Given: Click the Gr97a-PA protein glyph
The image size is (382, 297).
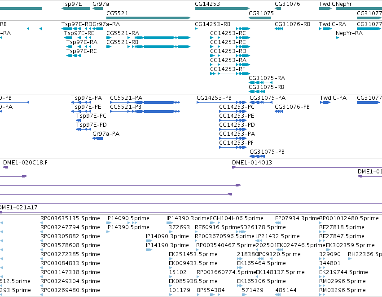Looking at the screenshot, I should click(98, 138).
